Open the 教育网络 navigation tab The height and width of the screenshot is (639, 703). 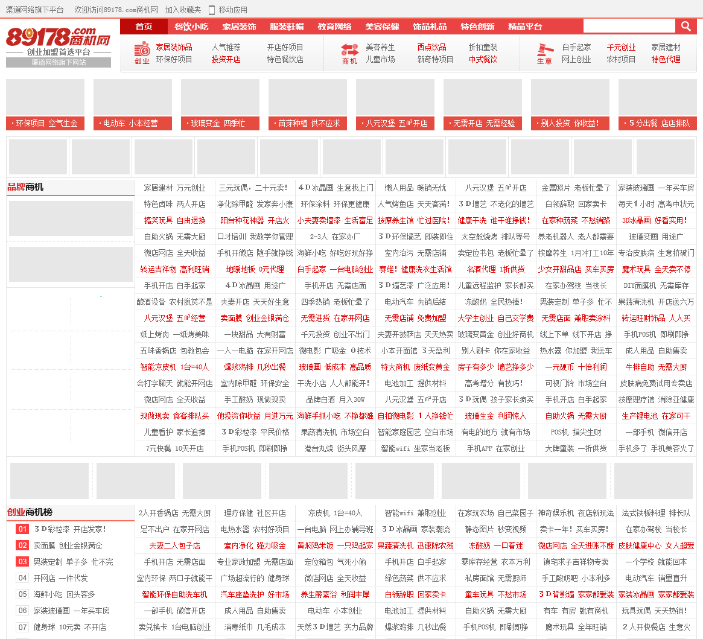(334, 27)
